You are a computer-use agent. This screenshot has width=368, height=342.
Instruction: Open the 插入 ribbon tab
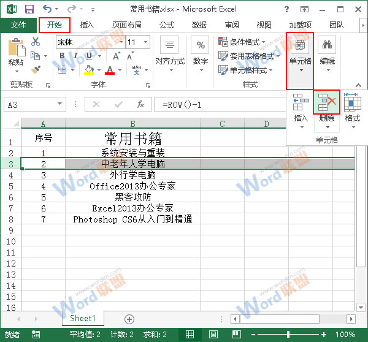[x=87, y=25]
